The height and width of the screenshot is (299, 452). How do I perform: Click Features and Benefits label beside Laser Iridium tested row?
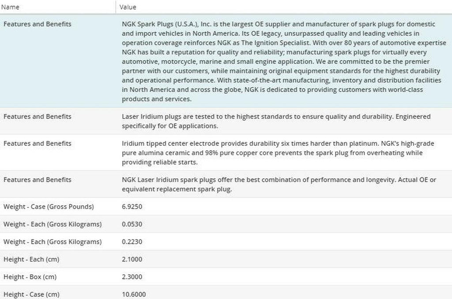pyautogui.click(x=37, y=117)
